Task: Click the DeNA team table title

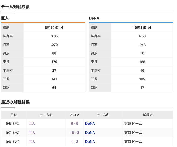Action: tap(94, 18)
